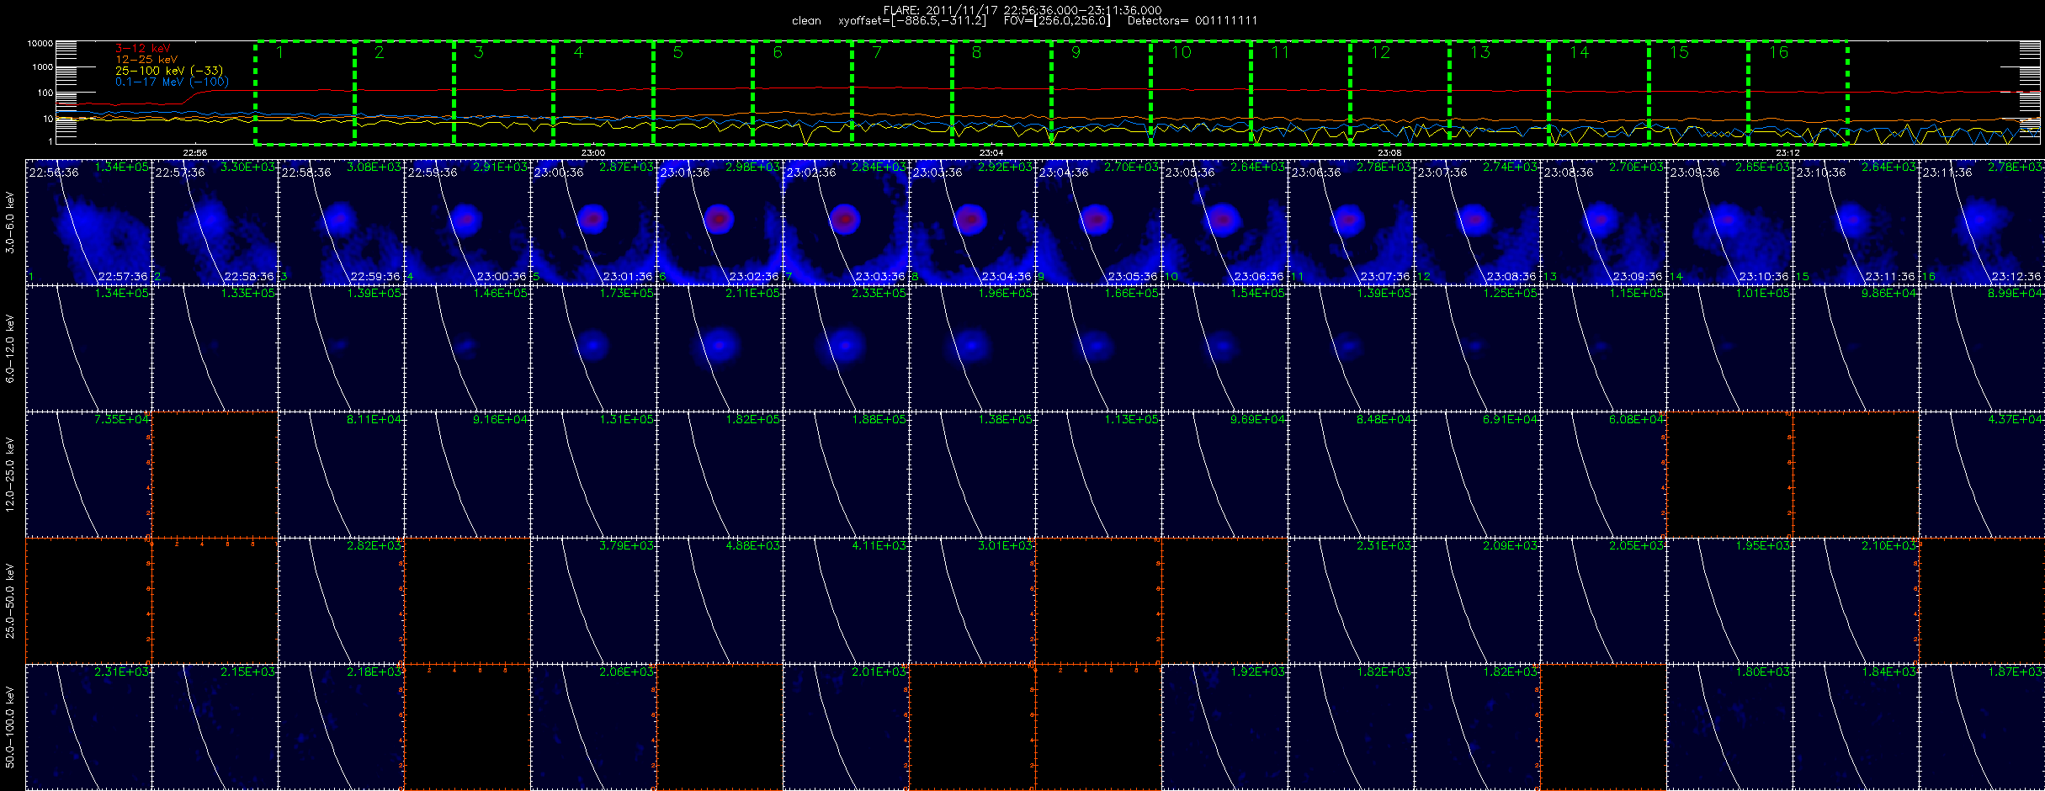
Task: Pick the 50.0-100.0 keV image labeled 2.06E+03
Action: click(593, 727)
